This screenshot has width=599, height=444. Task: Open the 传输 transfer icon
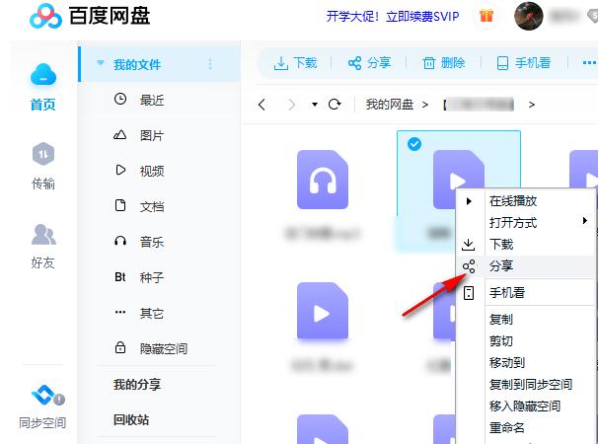click(43, 155)
